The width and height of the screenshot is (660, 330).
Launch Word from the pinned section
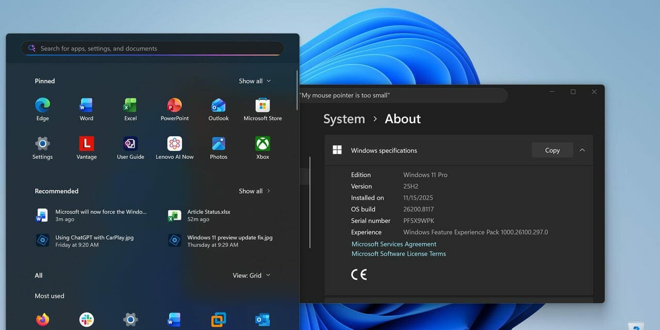click(86, 108)
